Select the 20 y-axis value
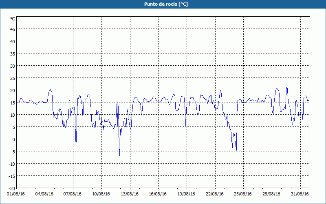 coord(13,91)
